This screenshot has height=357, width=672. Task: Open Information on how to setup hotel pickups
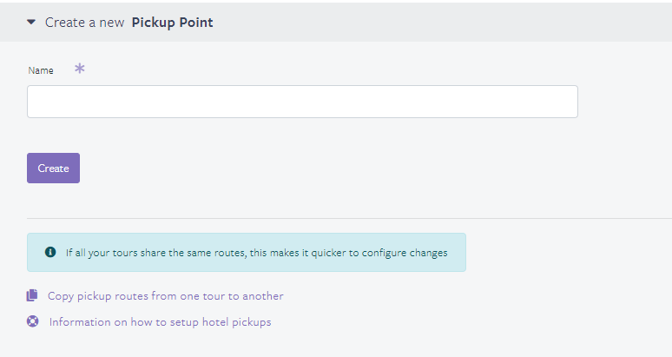pyautogui.click(x=161, y=322)
